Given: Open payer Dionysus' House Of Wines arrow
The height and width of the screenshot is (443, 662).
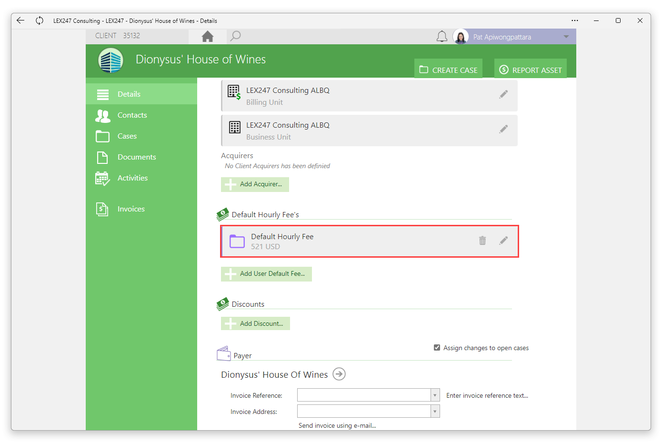Looking at the screenshot, I should click(339, 374).
